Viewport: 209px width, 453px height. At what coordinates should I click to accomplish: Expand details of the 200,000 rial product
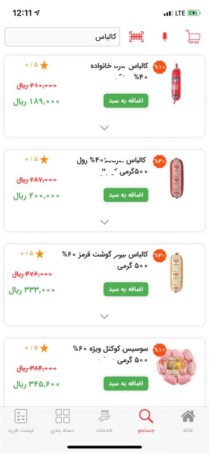click(x=104, y=222)
